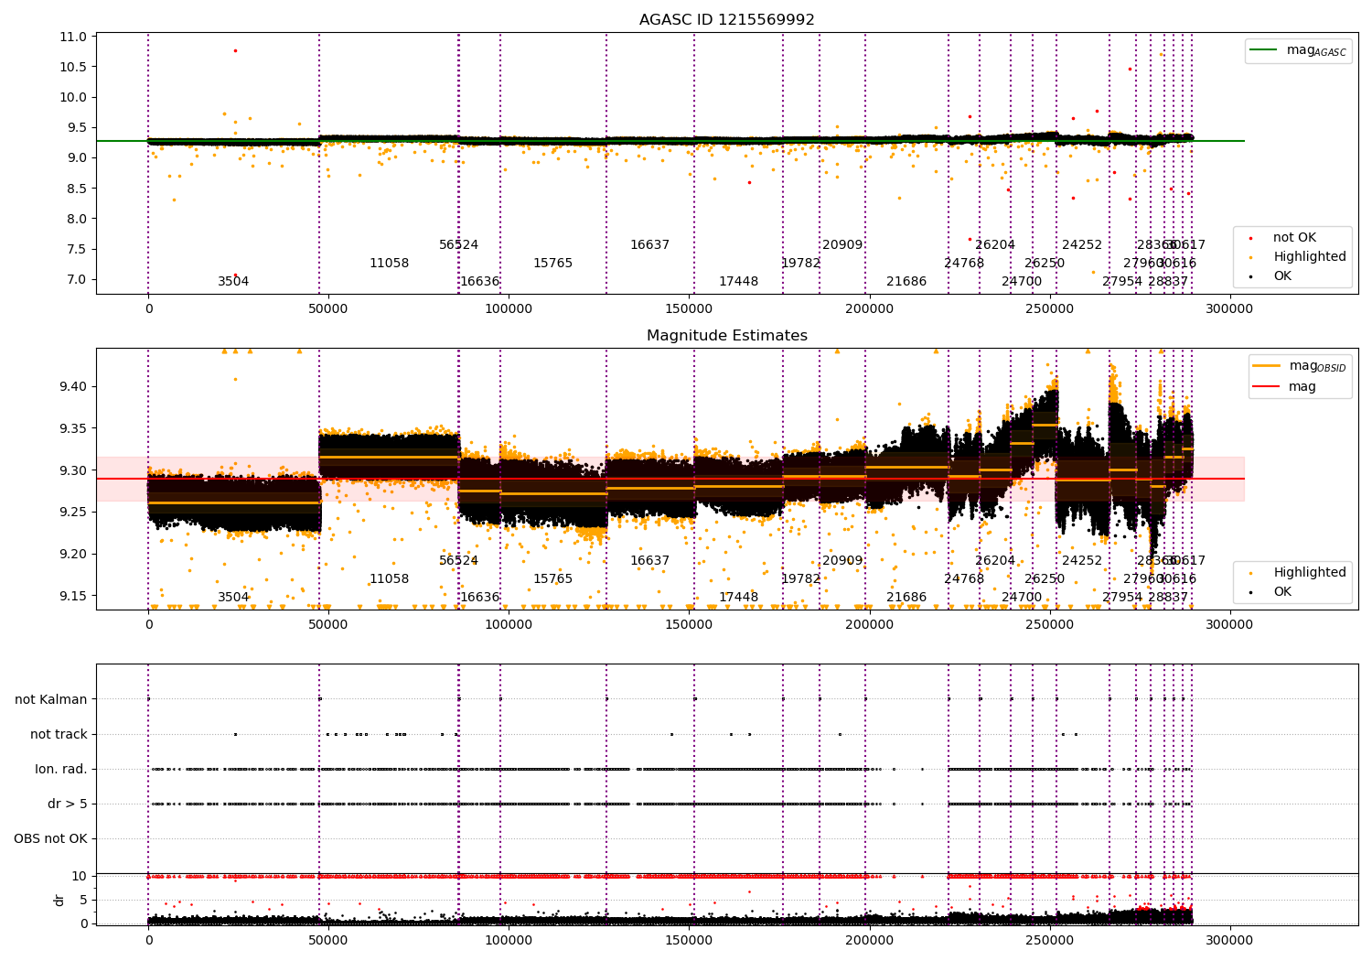The image size is (1372, 961).
Task: Click OBSID 16636 in Magnitude Estimates plot
Action: (479, 598)
